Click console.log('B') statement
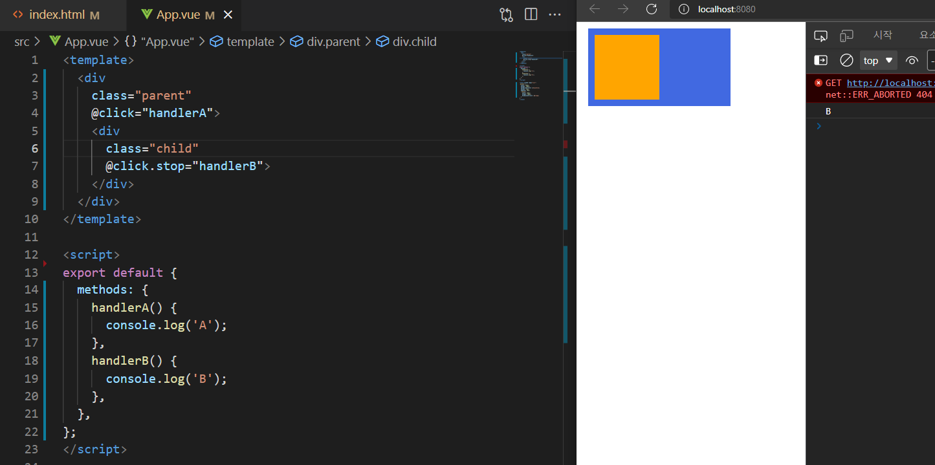This screenshot has height=465, width=935. 167,378
